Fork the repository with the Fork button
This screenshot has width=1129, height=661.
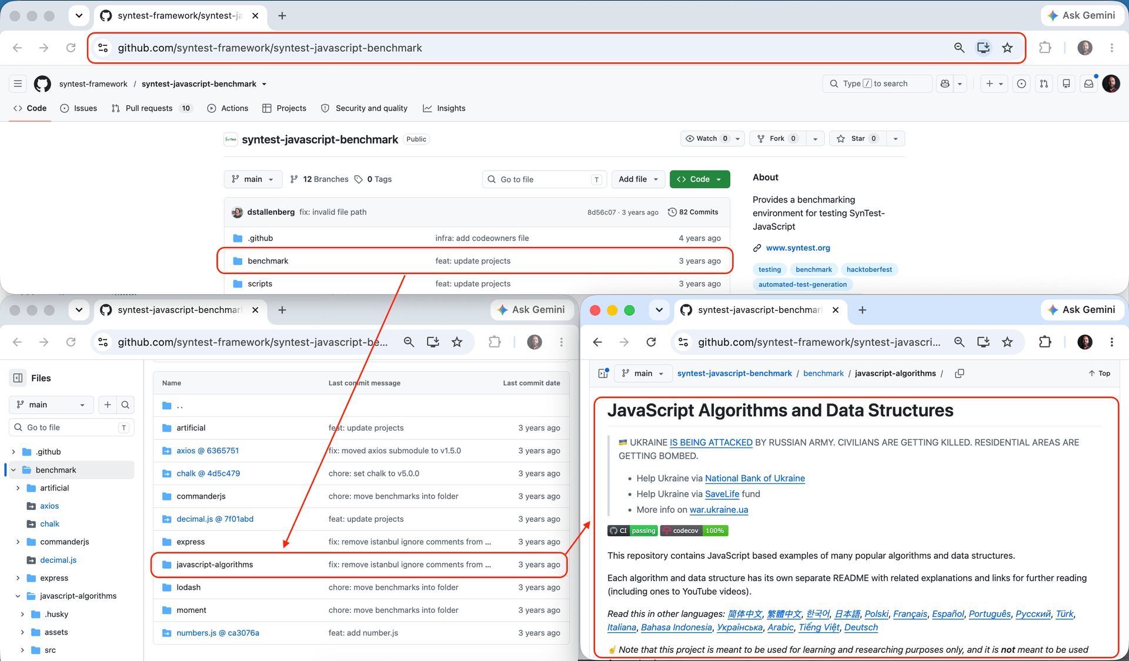(777, 139)
